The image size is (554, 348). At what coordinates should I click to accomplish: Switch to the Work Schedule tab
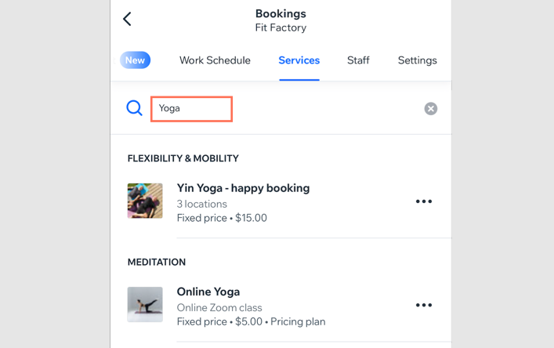pos(215,60)
